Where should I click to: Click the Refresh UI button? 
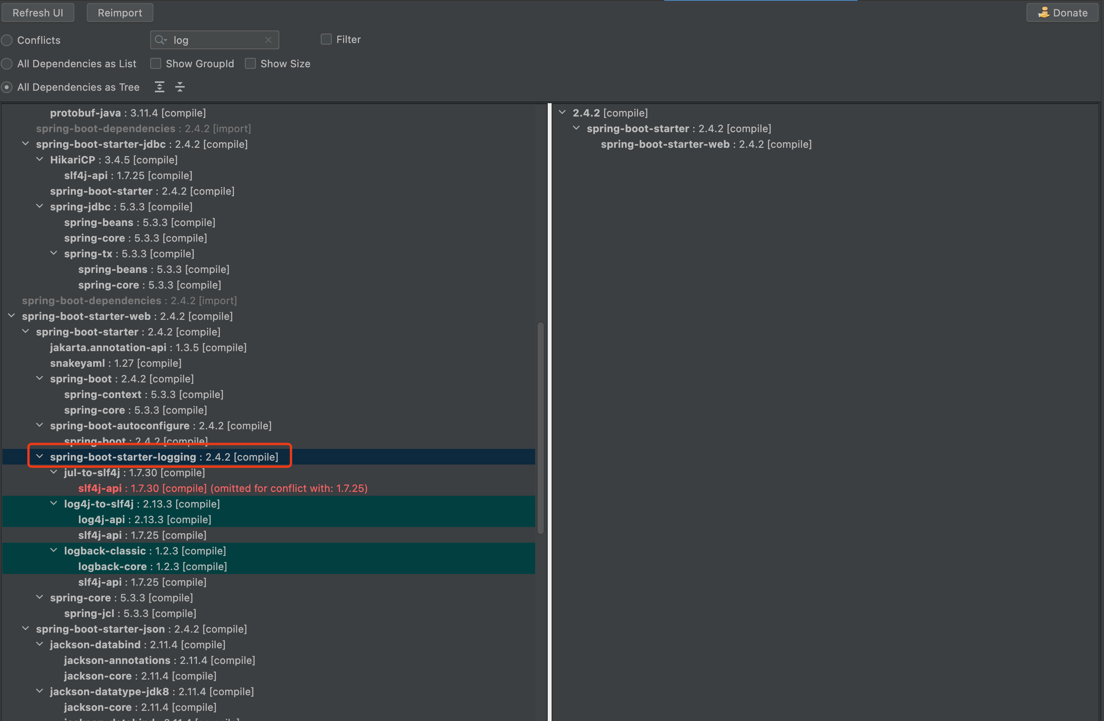coord(38,13)
